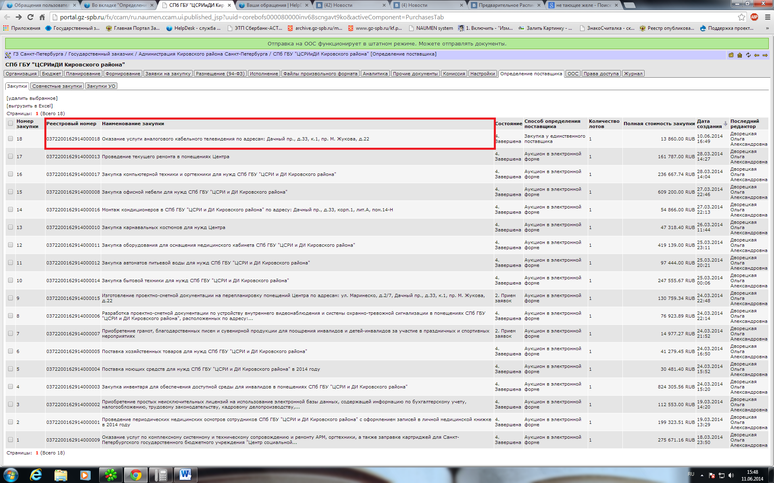Screen dimensions: 774x483
Task: Open the Chrome menu button
Action: 767,17
